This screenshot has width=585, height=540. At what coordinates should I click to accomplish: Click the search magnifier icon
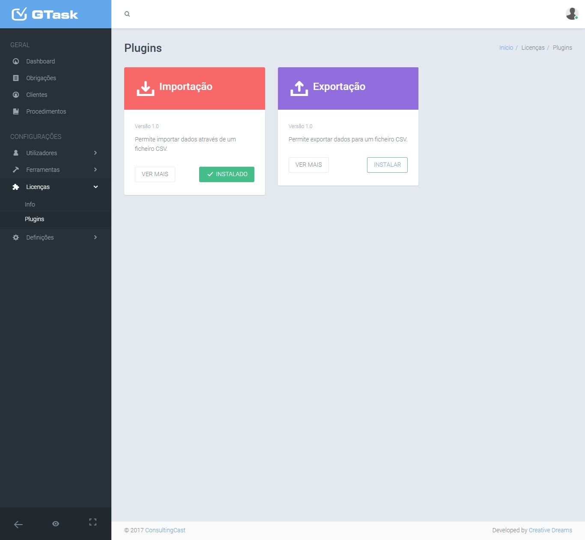[127, 14]
